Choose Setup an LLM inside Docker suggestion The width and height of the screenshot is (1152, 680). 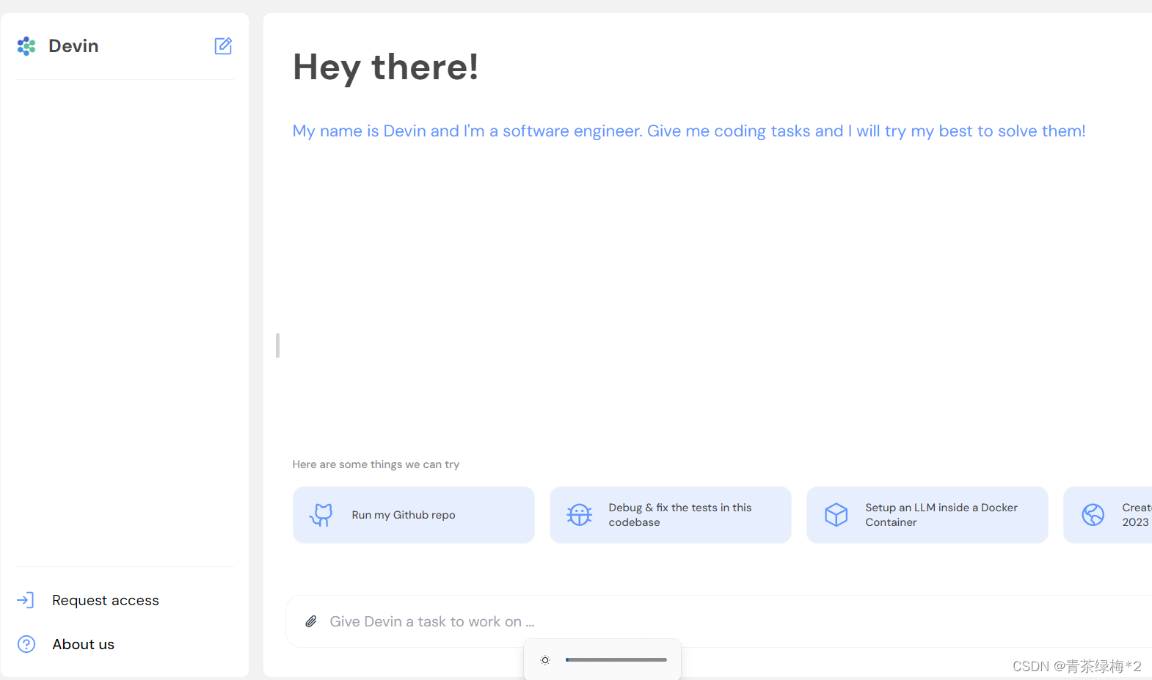click(x=927, y=515)
